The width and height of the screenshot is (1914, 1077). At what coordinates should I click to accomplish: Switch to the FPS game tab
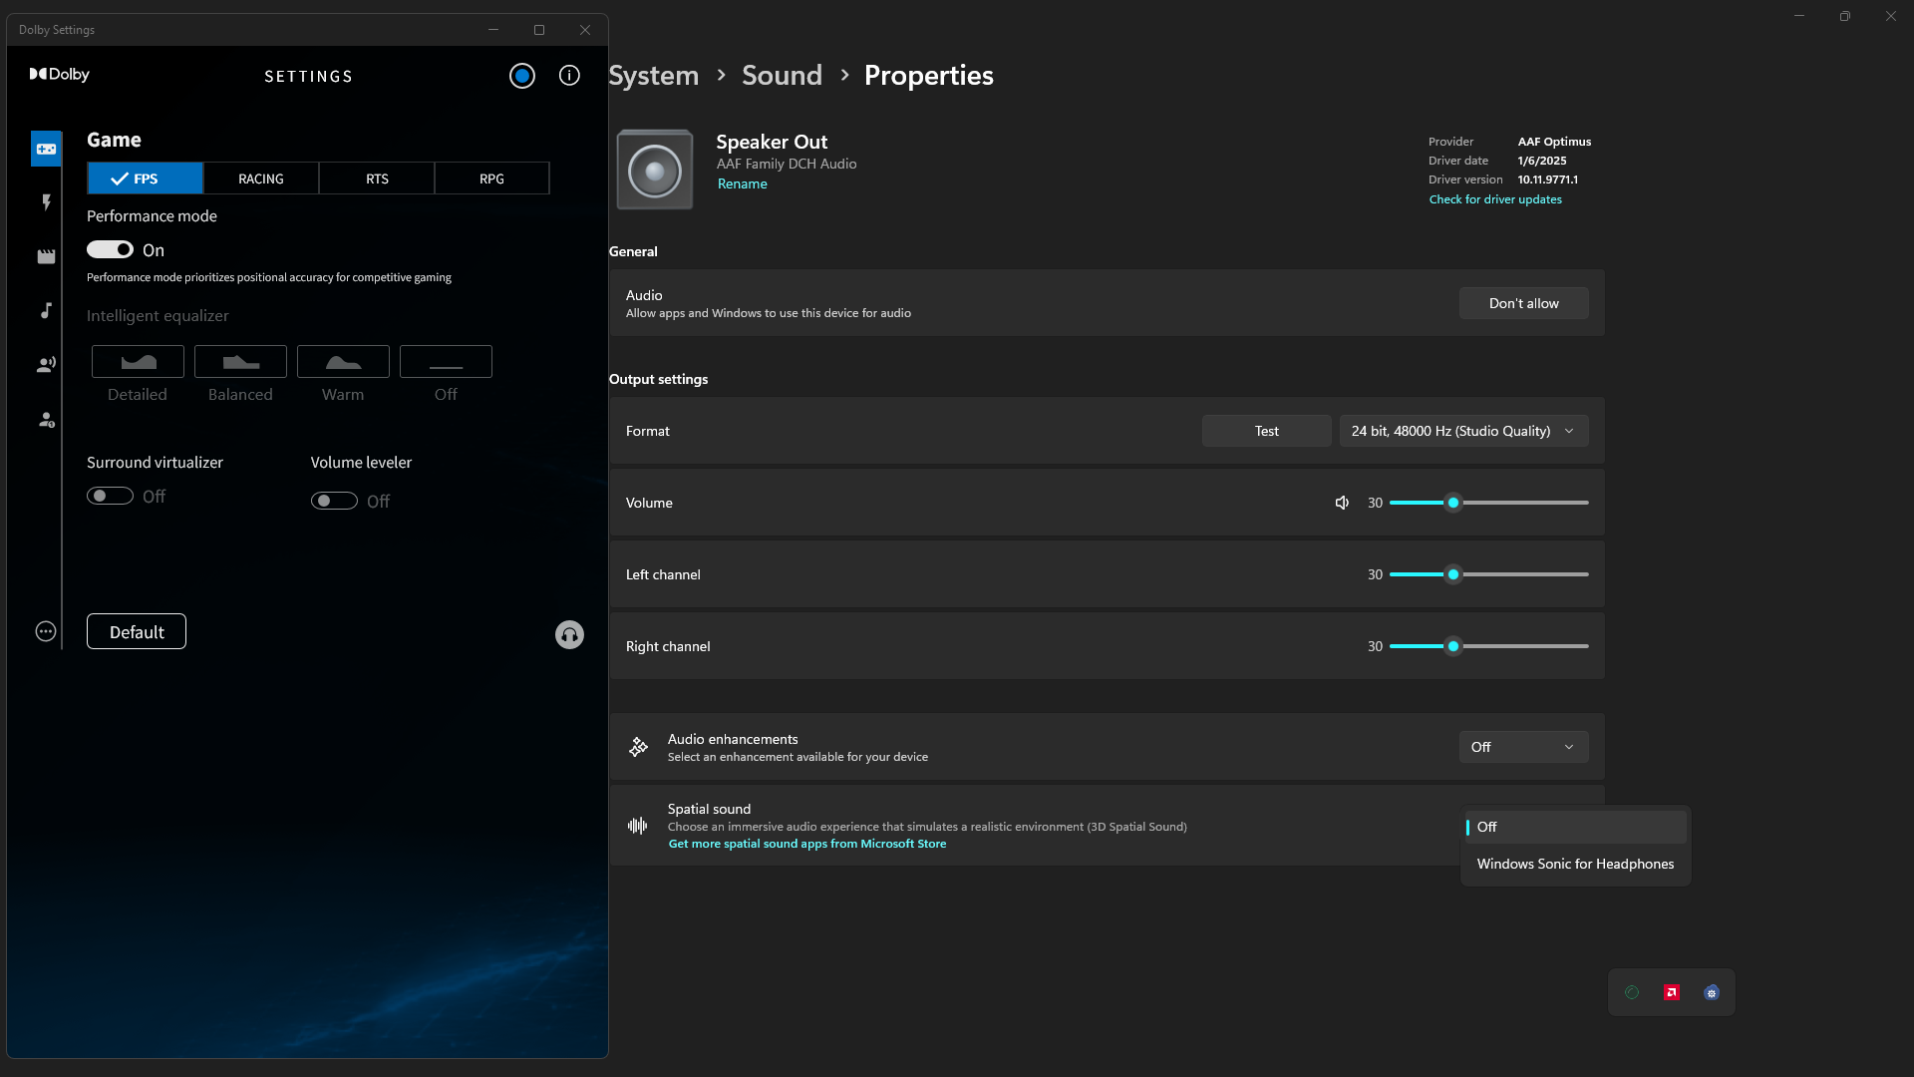(x=146, y=179)
